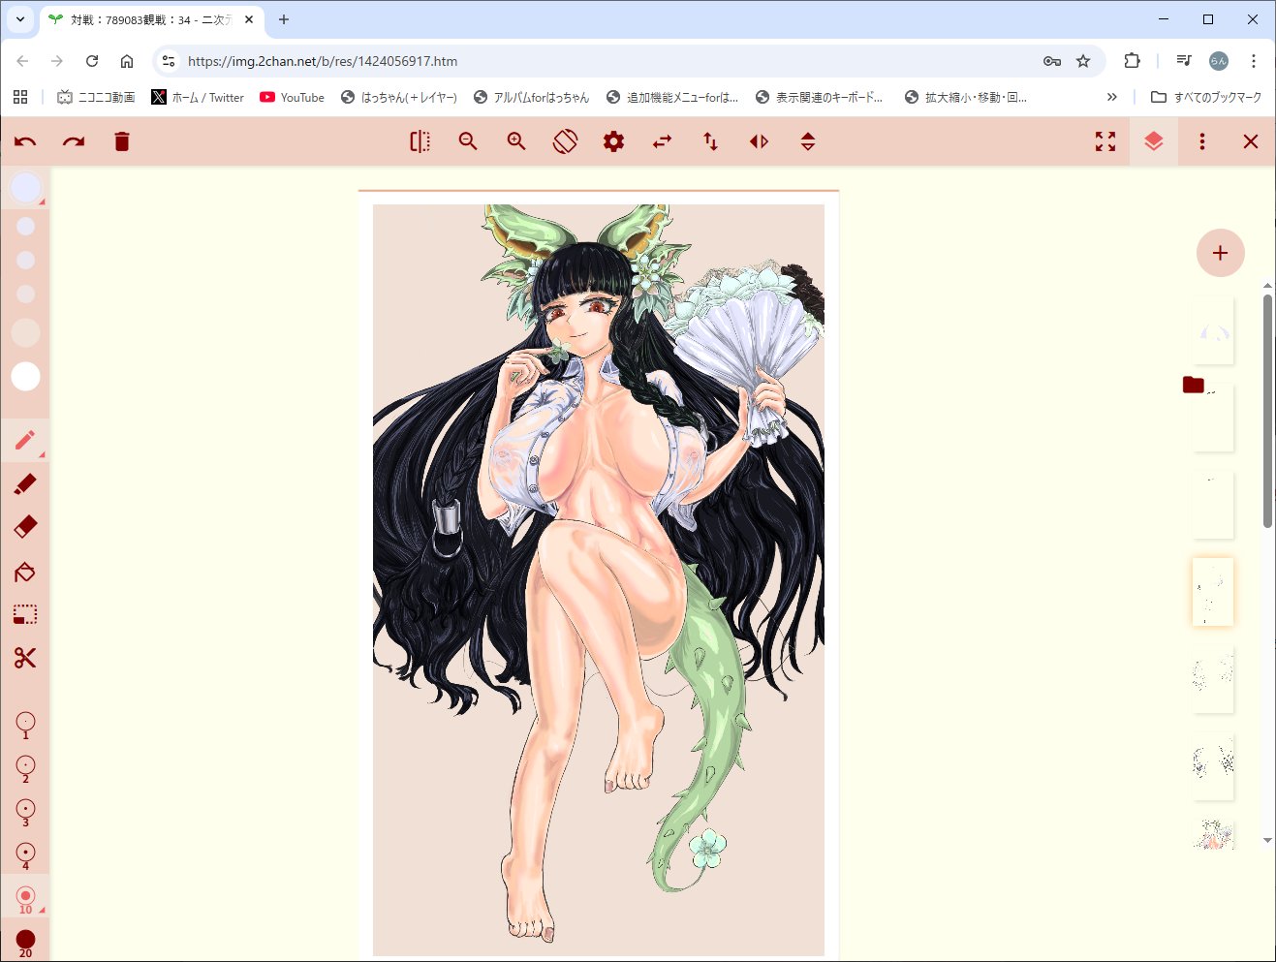The height and width of the screenshot is (962, 1276).
Task: Click the undo arrow icon
Action: click(x=25, y=142)
